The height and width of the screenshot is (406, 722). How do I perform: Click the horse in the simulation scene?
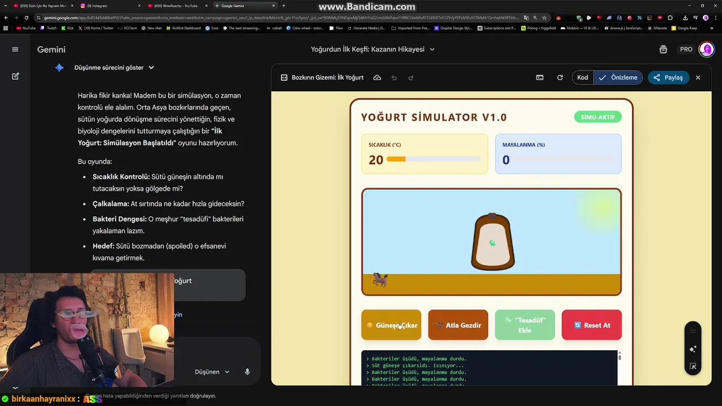tap(380, 279)
